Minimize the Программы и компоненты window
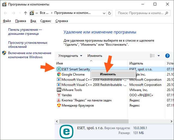 click(143, 4)
